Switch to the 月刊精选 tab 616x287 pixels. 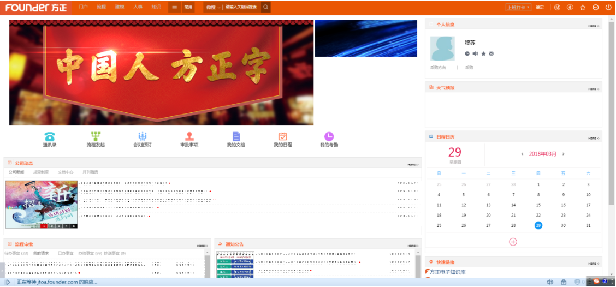(x=90, y=172)
